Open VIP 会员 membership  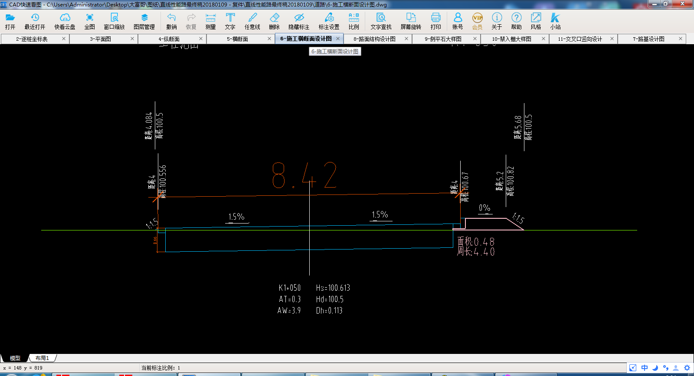tap(477, 21)
